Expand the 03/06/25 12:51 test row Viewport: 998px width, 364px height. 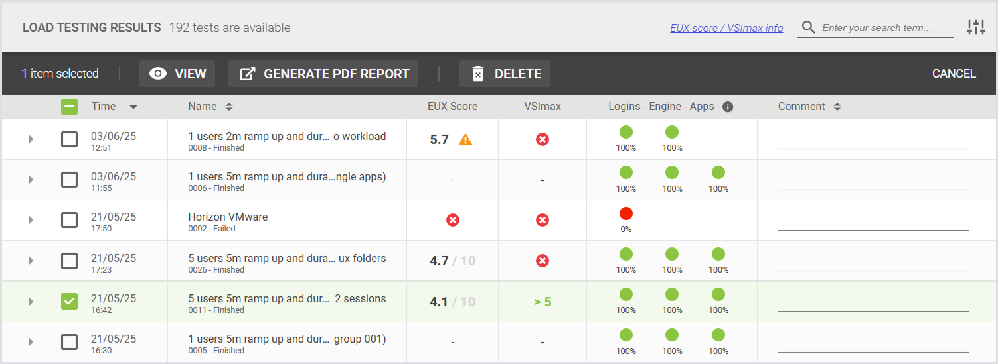click(x=31, y=139)
